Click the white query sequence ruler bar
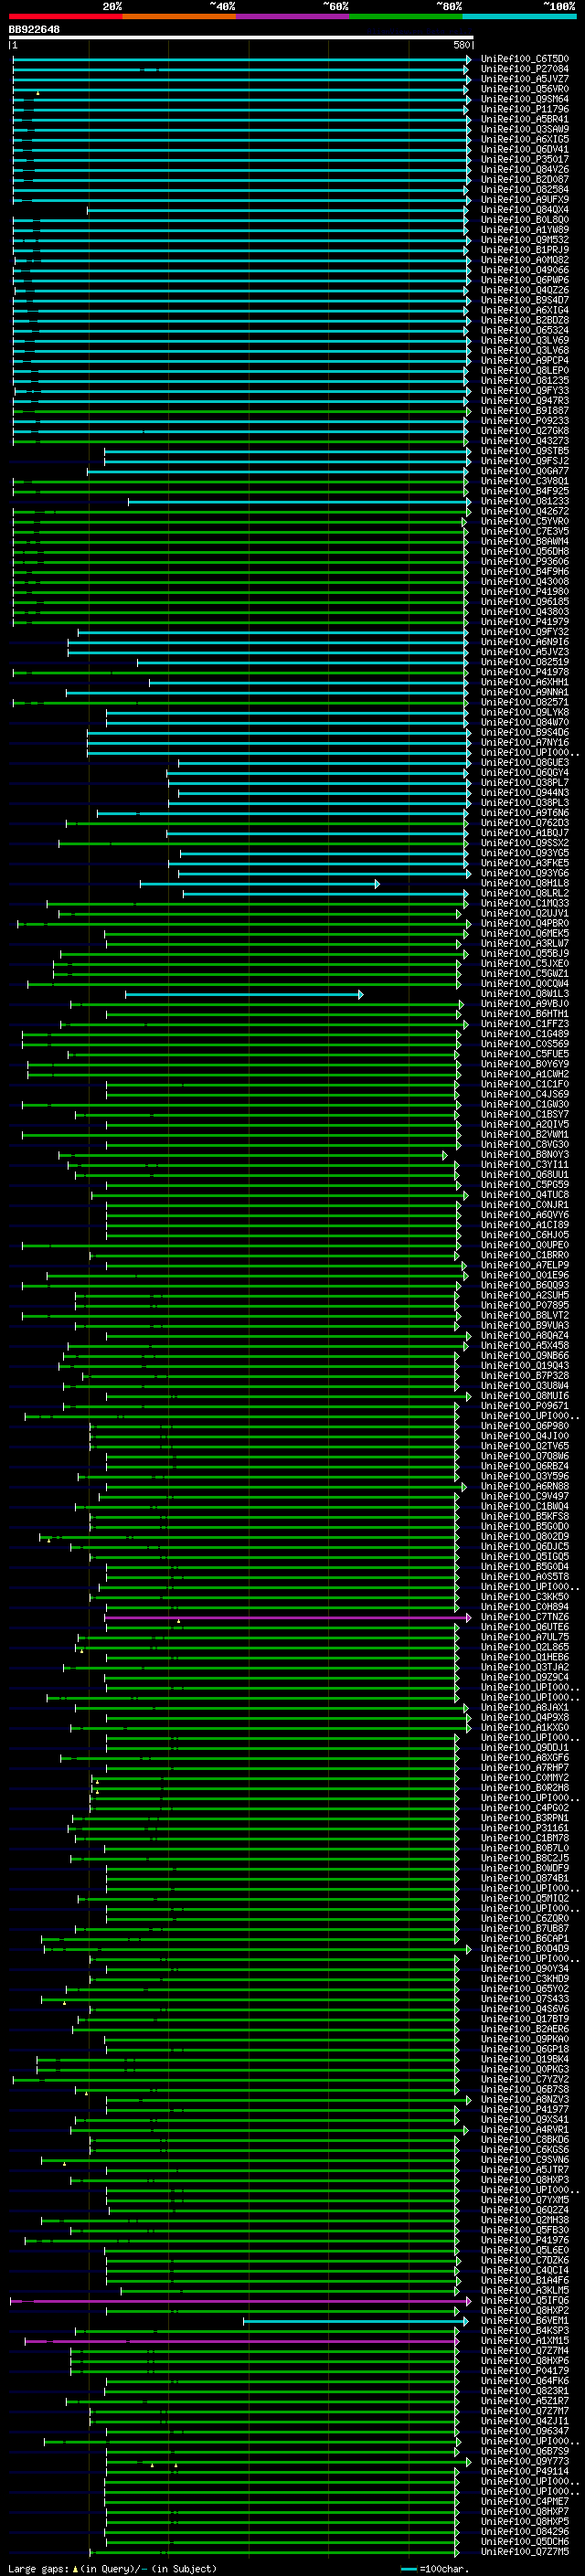 tap(241, 37)
